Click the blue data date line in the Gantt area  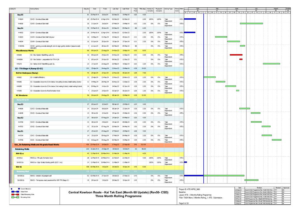click(204, 92)
